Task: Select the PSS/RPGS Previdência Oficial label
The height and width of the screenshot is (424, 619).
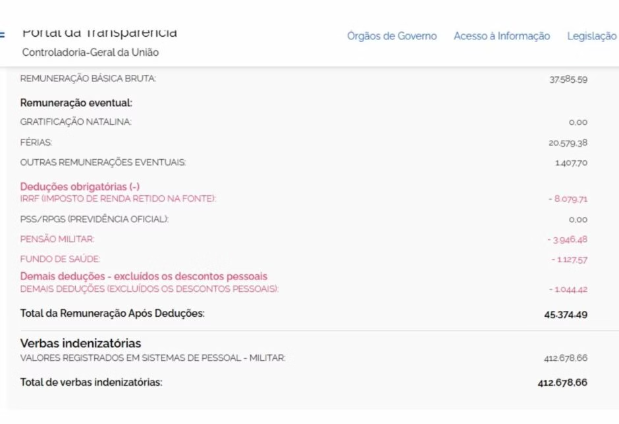Action: (94, 220)
